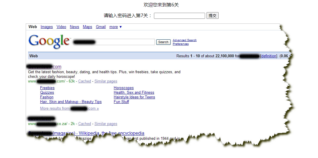The image size is (318, 158).
Task: Click the 提交 submit button
Action: (x=213, y=16)
